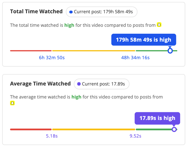This screenshot has width=187, height=147.
Task: Click the Snapchat icon under Average Time Watched
Action: pos(12,103)
